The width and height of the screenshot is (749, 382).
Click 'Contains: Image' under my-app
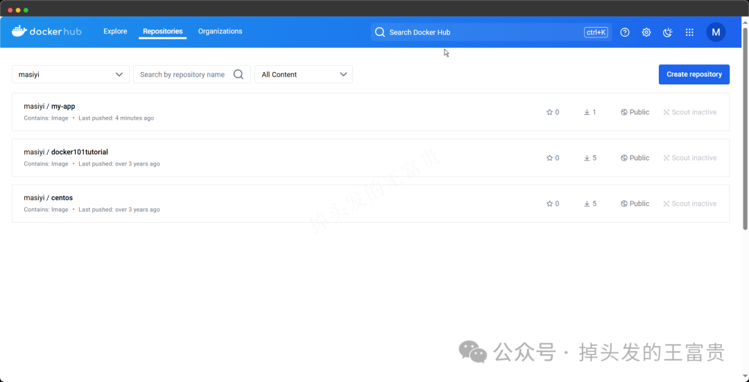[46, 118]
